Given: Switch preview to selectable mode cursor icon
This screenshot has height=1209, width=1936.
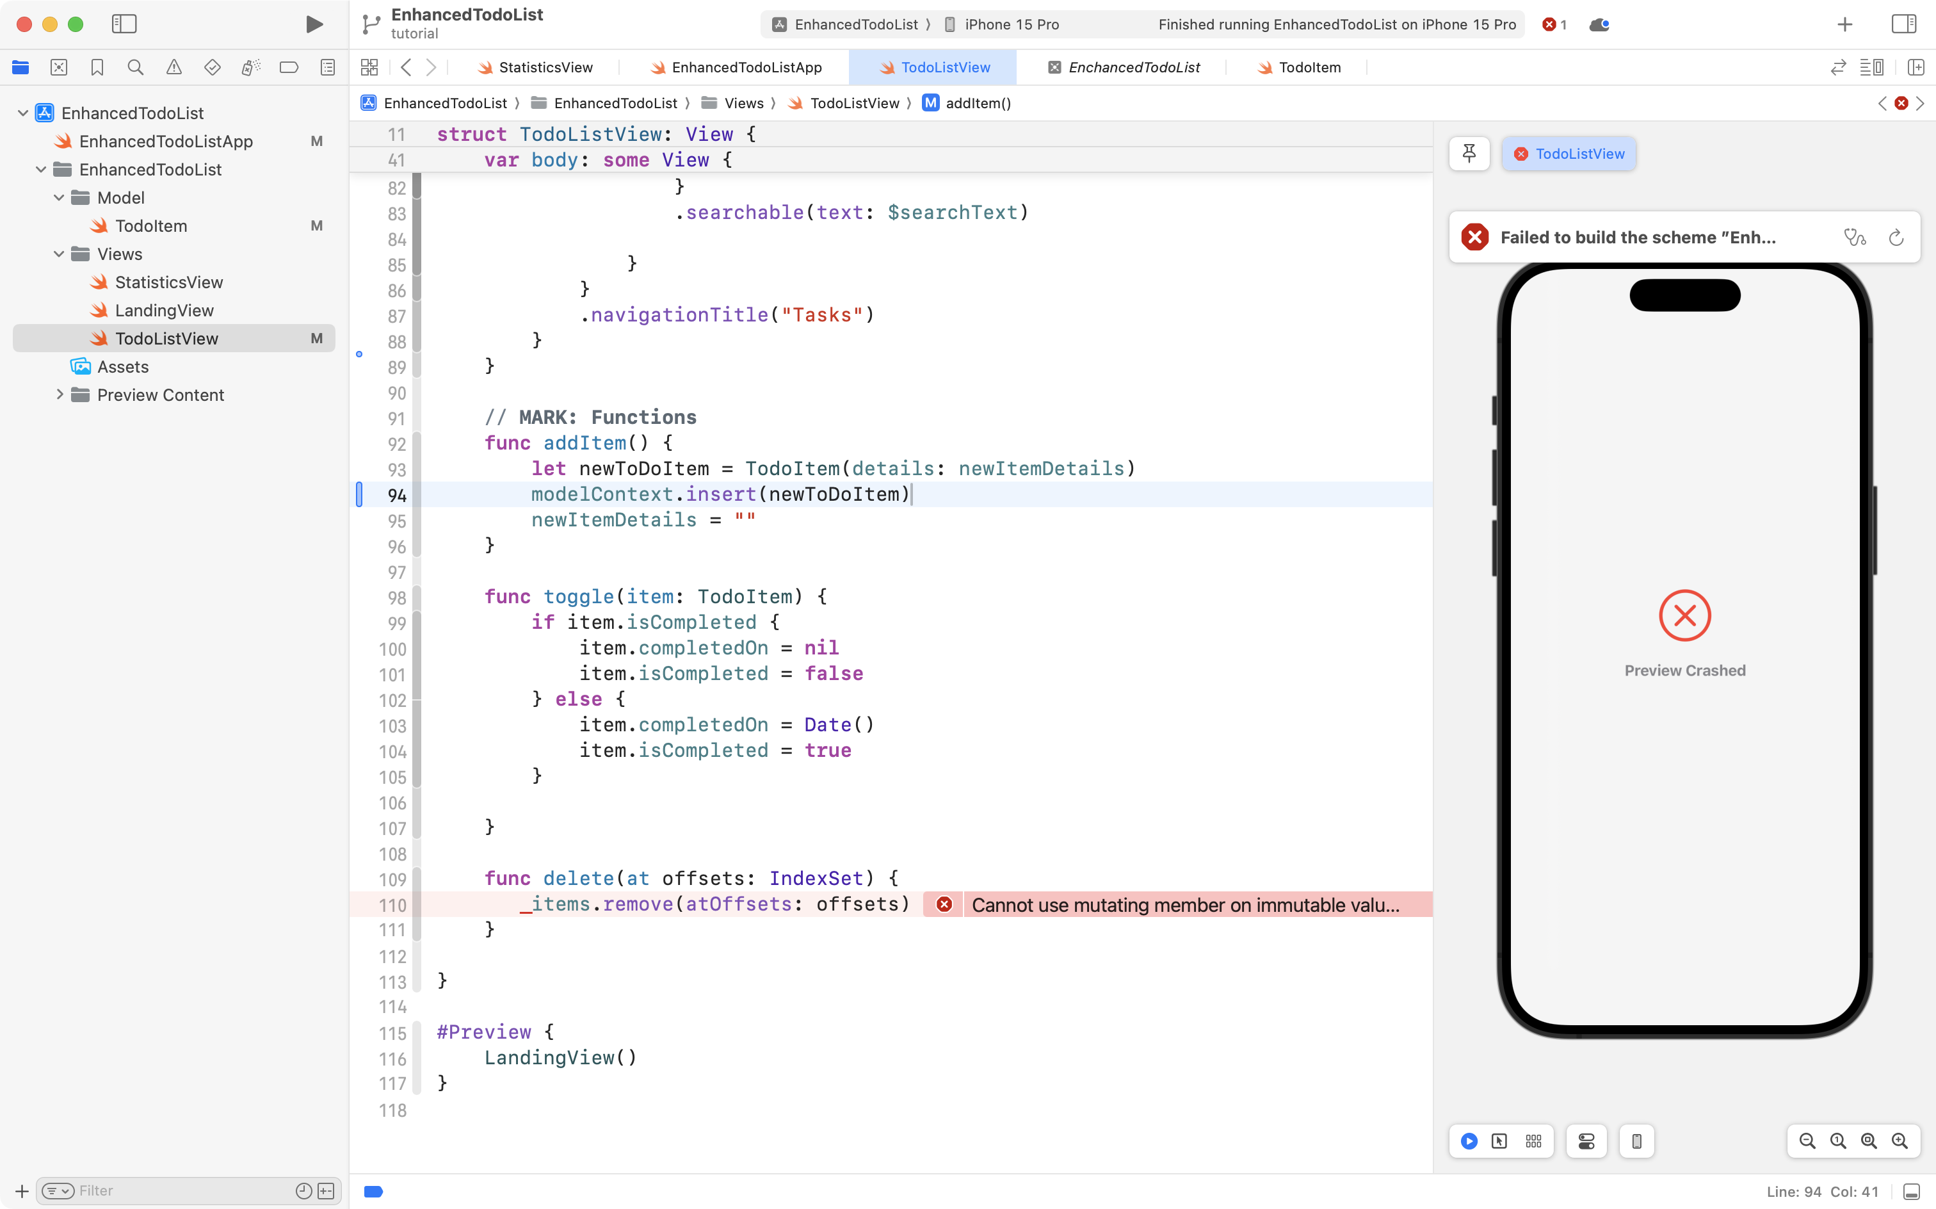Looking at the screenshot, I should tap(1499, 1141).
